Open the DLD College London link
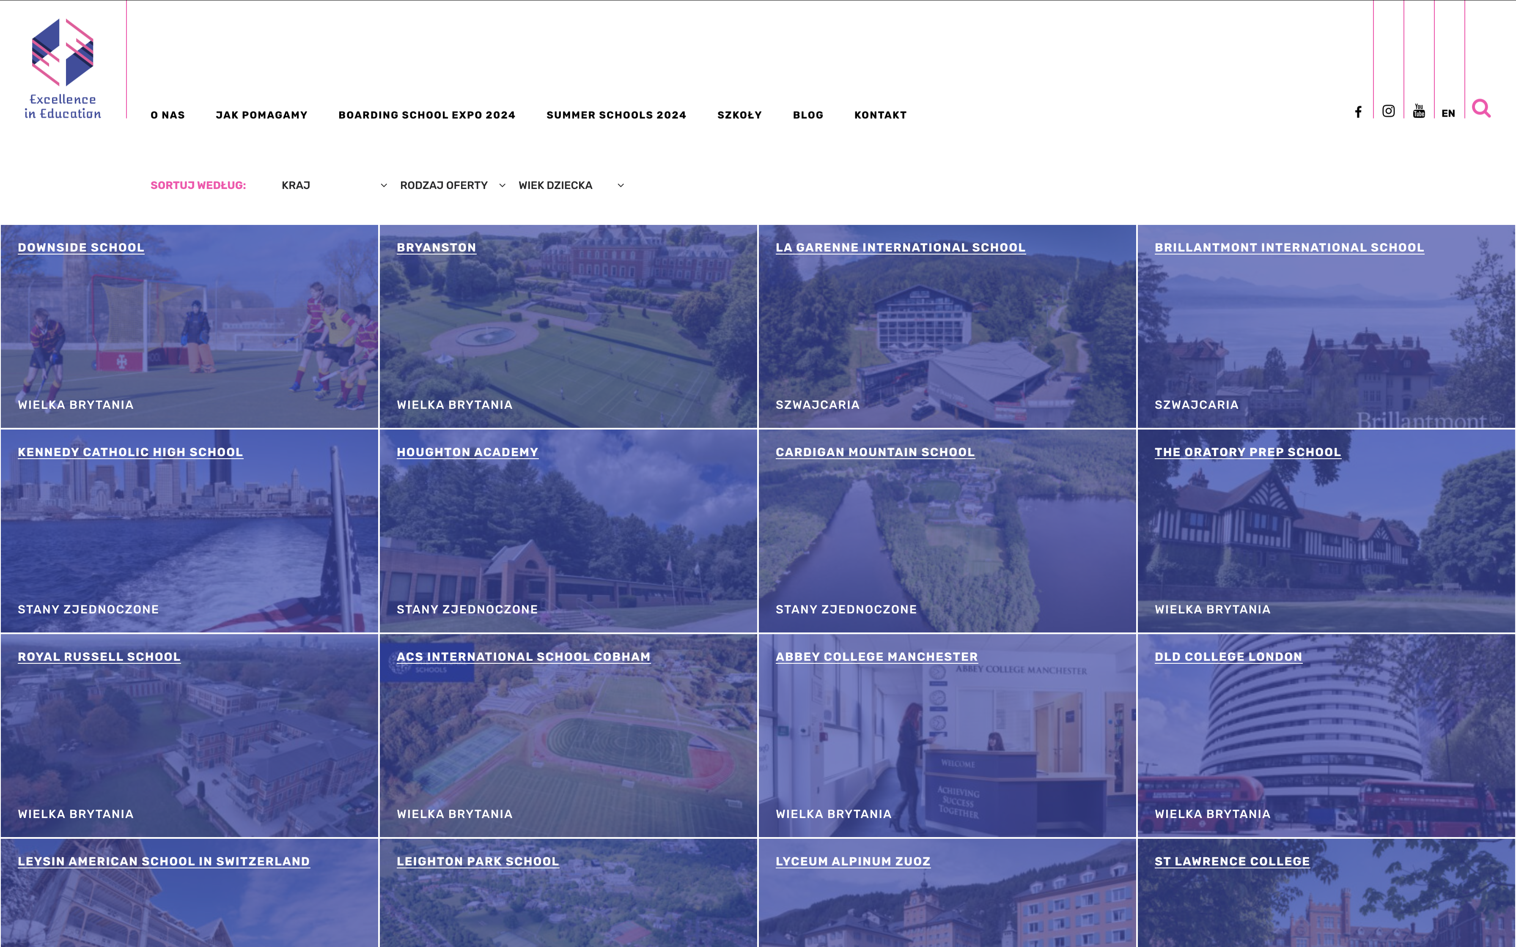The image size is (1516, 947). point(1228,657)
